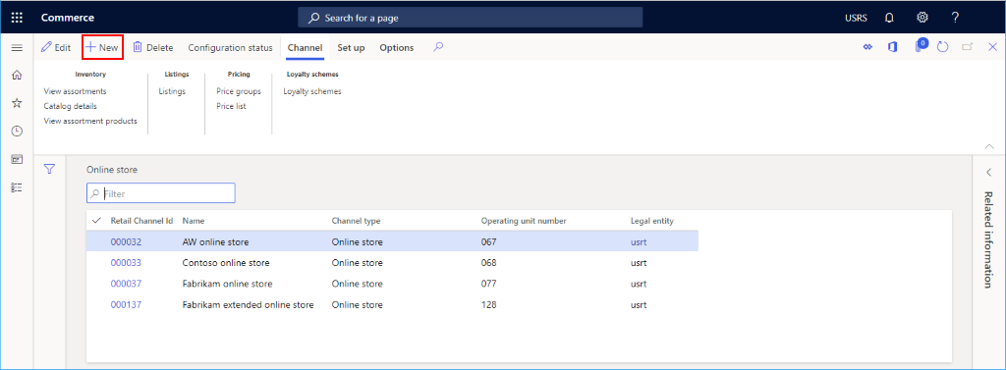Viewport: 1006px width, 370px height.
Task: Select Fabrikam extended online store row
Action: point(393,305)
